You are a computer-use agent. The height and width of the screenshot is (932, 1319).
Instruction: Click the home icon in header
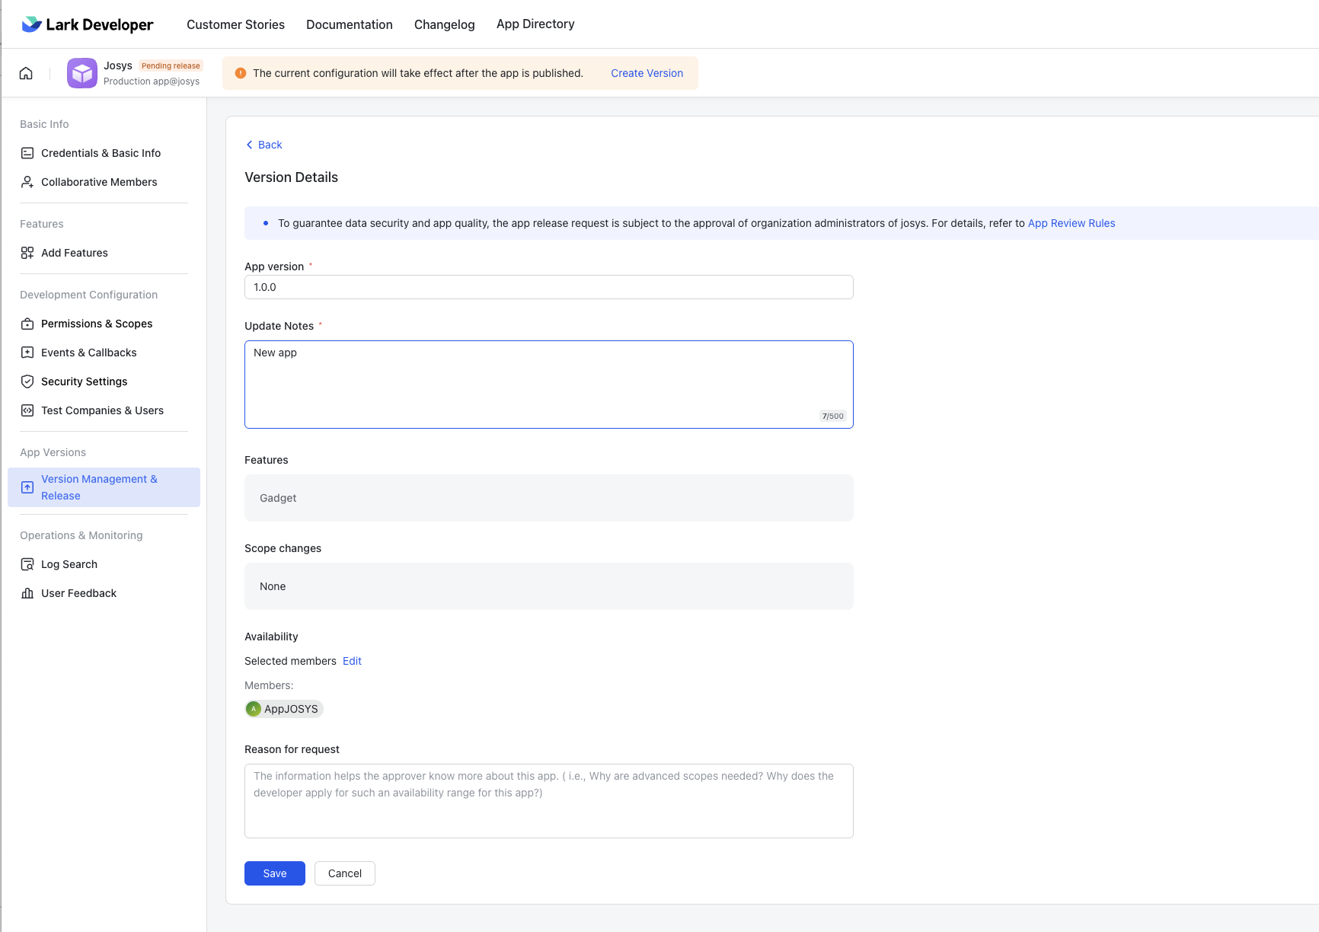point(26,73)
